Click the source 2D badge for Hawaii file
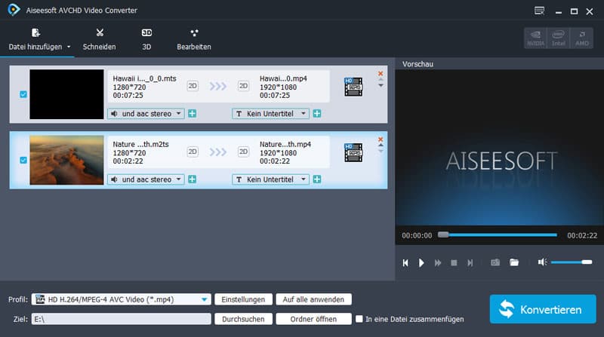Screen dimensions: 604x337 click(193, 86)
